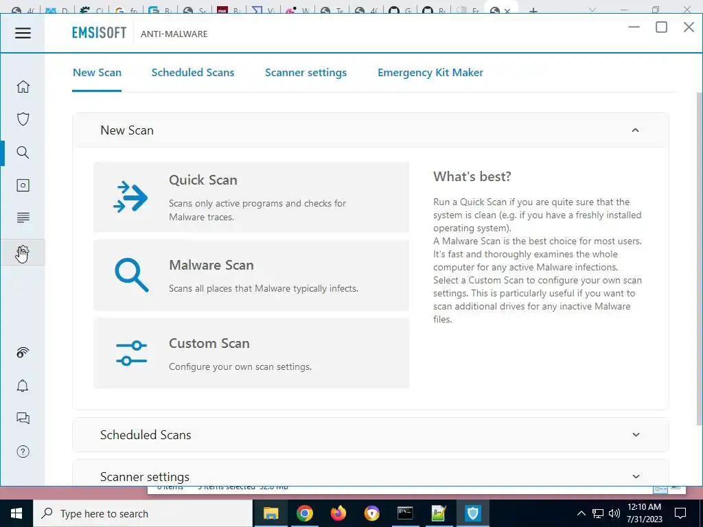Click the Scanner settings section header title
The width and height of the screenshot is (703, 527).
tap(145, 476)
